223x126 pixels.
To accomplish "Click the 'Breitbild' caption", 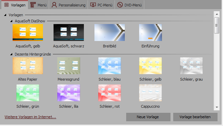I will [109, 46].
